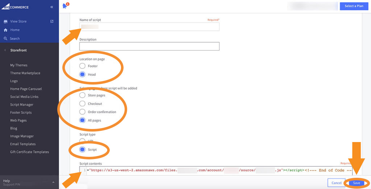
Task: Click the Cancel button
Action: [x=336, y=183]
